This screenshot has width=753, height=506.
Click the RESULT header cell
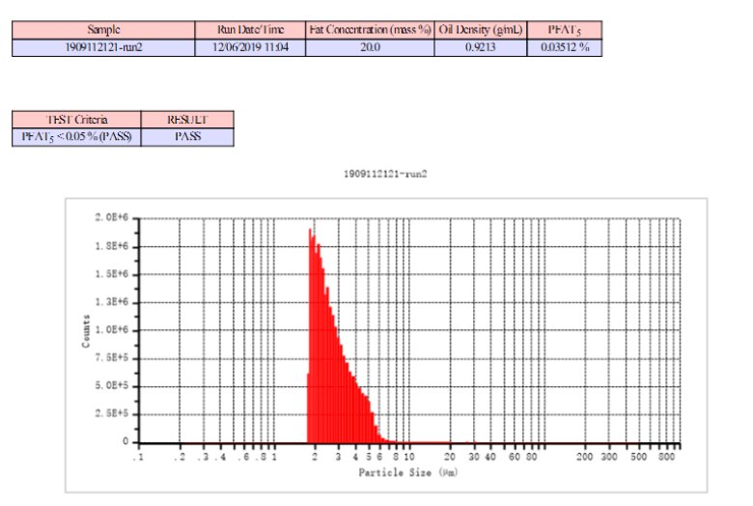186,120
